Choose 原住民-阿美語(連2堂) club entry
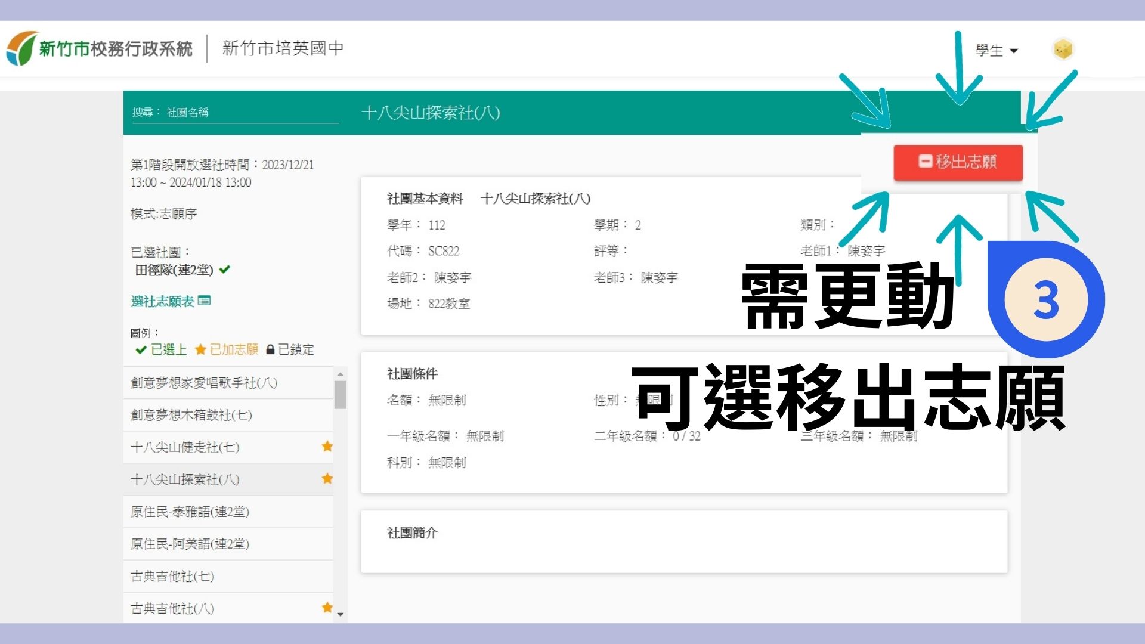The width and height of the screenshot is (1145, 644). tap(190, 544)
